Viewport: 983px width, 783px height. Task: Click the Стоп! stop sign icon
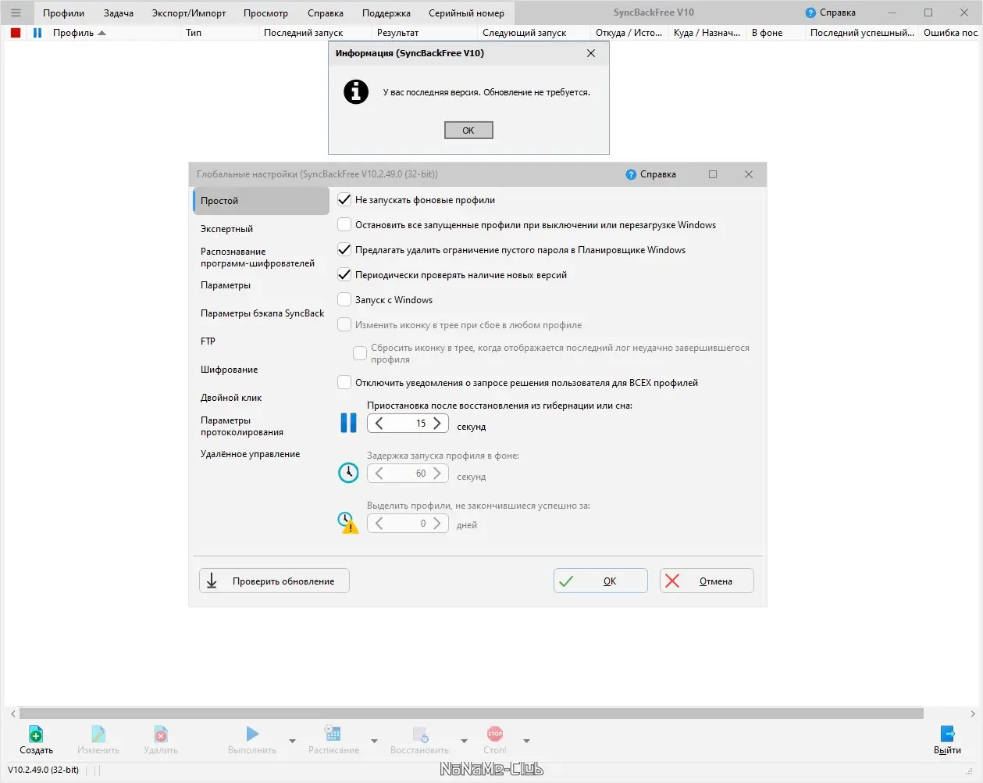pos(495,734)
